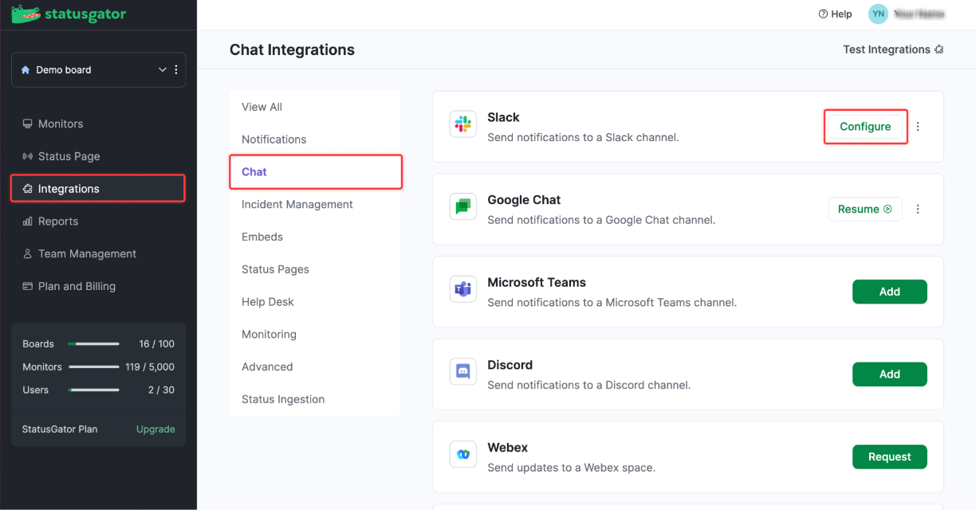The width and height of the screenshot is (976, 510).
Task: Select the Status Pages category
Action: [275, 269]
